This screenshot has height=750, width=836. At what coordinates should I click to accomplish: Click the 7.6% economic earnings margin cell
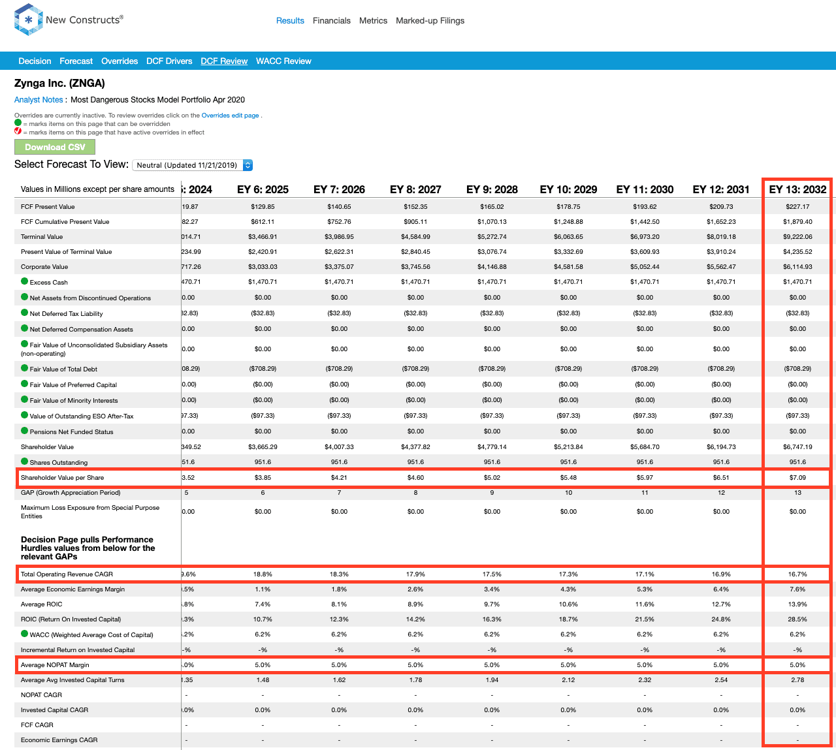click(x=797, y=589)
